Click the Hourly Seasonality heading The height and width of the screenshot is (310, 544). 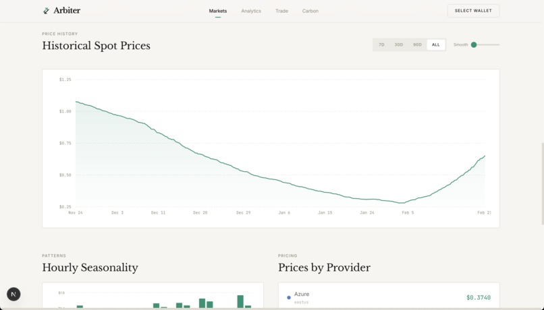point(90,268)
